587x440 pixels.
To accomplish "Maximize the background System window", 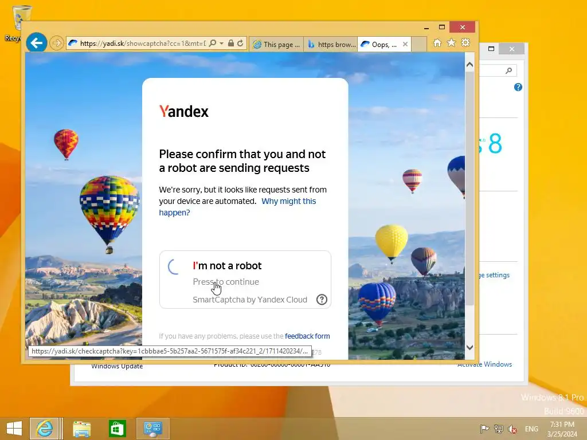I will (x=491, y=49).
